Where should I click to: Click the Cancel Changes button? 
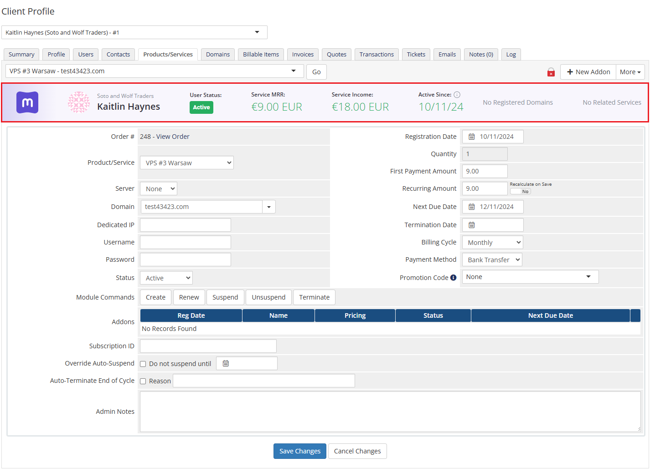click(x=357, y=451)
